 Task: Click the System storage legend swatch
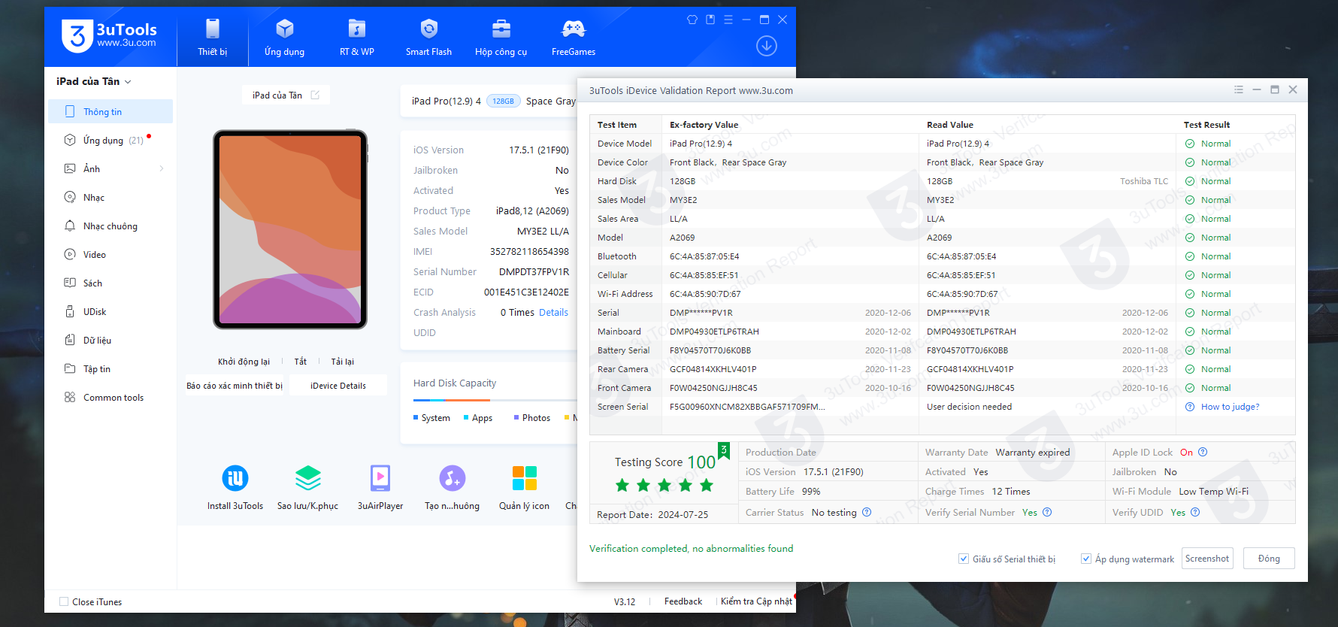coord(416,417)
